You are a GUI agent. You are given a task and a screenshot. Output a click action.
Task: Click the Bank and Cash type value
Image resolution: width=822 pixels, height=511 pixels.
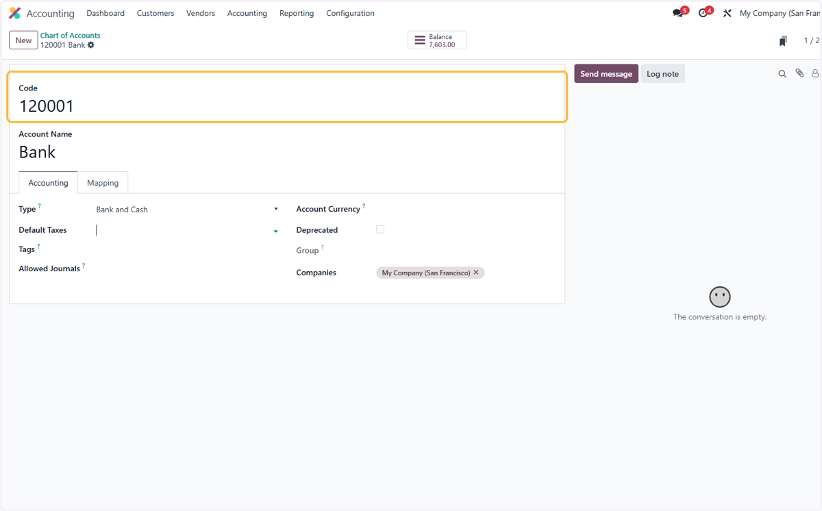[x=122, y=210]
